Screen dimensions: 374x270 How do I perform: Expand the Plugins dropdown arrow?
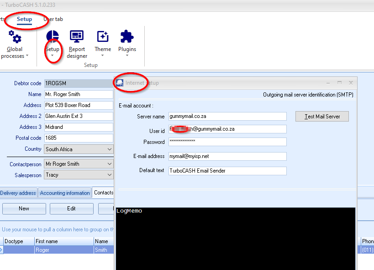(x=127, y=56)
